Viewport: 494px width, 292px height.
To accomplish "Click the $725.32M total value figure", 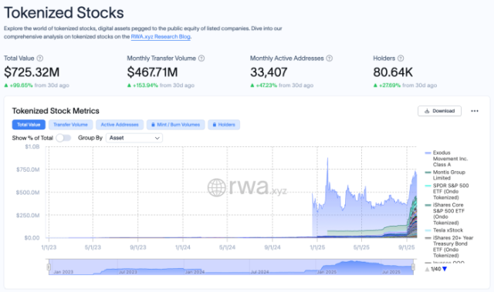I will (32, 72).
